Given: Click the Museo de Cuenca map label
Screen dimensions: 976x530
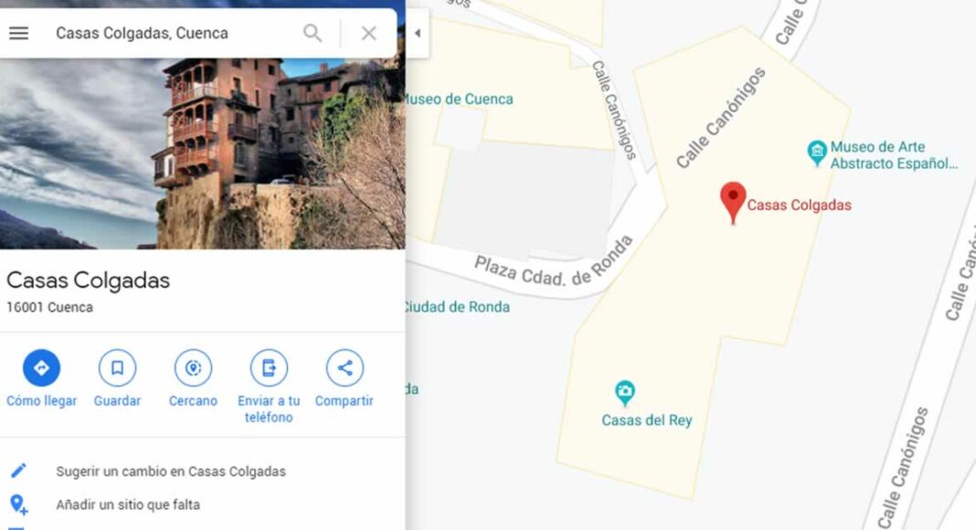Looking at the screenshot, I should coord(460,99).
